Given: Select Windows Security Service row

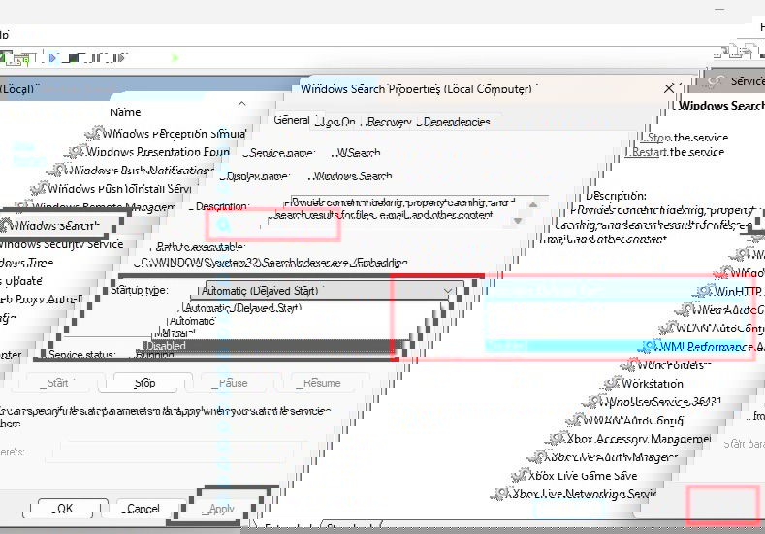Looking at the screenshot, I should (x=60, y=244).
